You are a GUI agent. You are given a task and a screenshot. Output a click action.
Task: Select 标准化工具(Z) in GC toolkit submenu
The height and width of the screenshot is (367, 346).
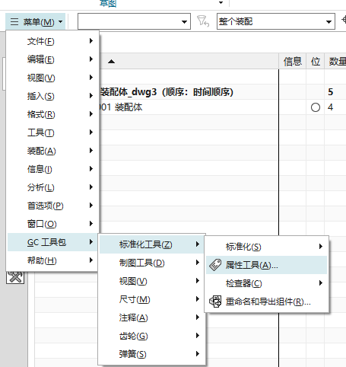click(x=151, y=244)
